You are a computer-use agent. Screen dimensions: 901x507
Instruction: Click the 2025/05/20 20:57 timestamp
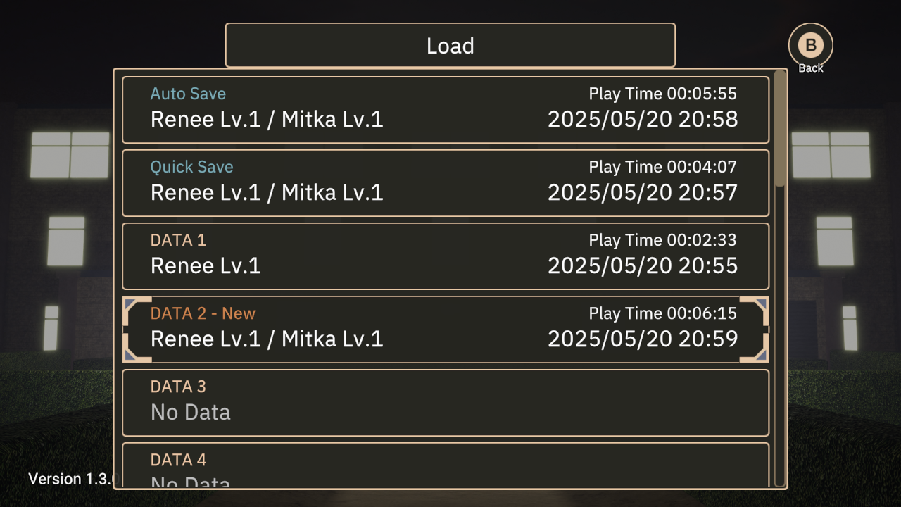click(x=643, y=192)
